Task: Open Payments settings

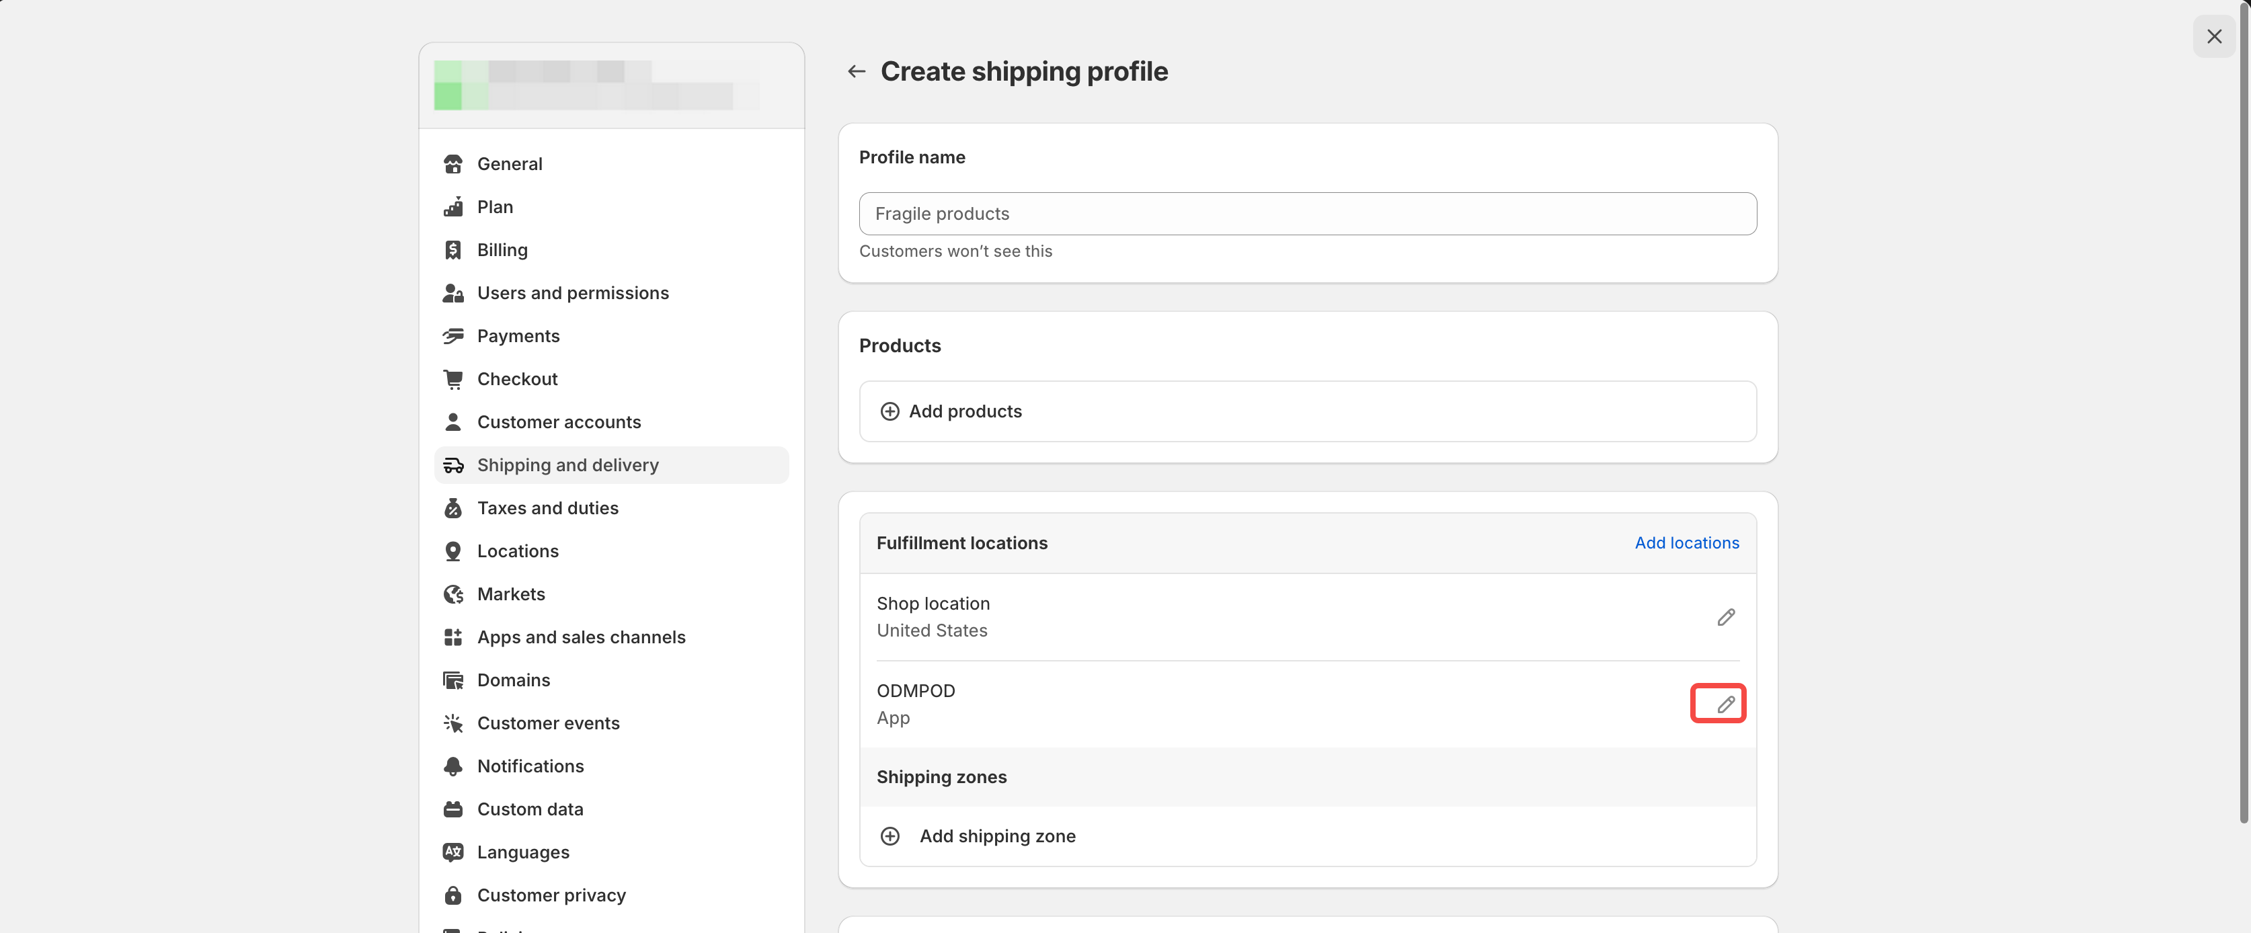Action: (x=518, y=336)
